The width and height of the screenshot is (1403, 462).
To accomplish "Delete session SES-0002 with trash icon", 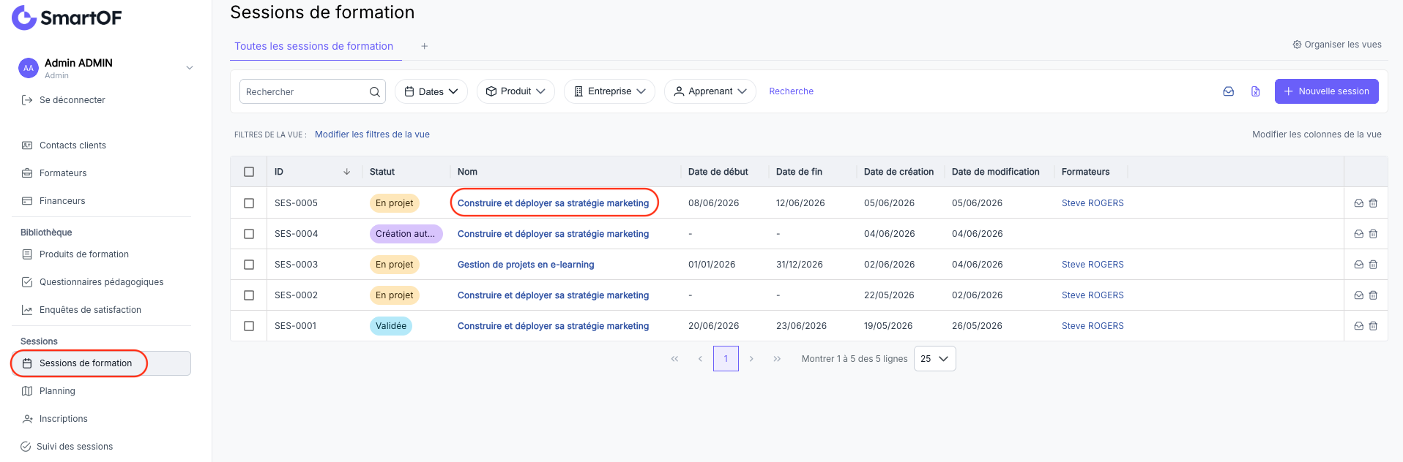I will tap(1373, 295).
